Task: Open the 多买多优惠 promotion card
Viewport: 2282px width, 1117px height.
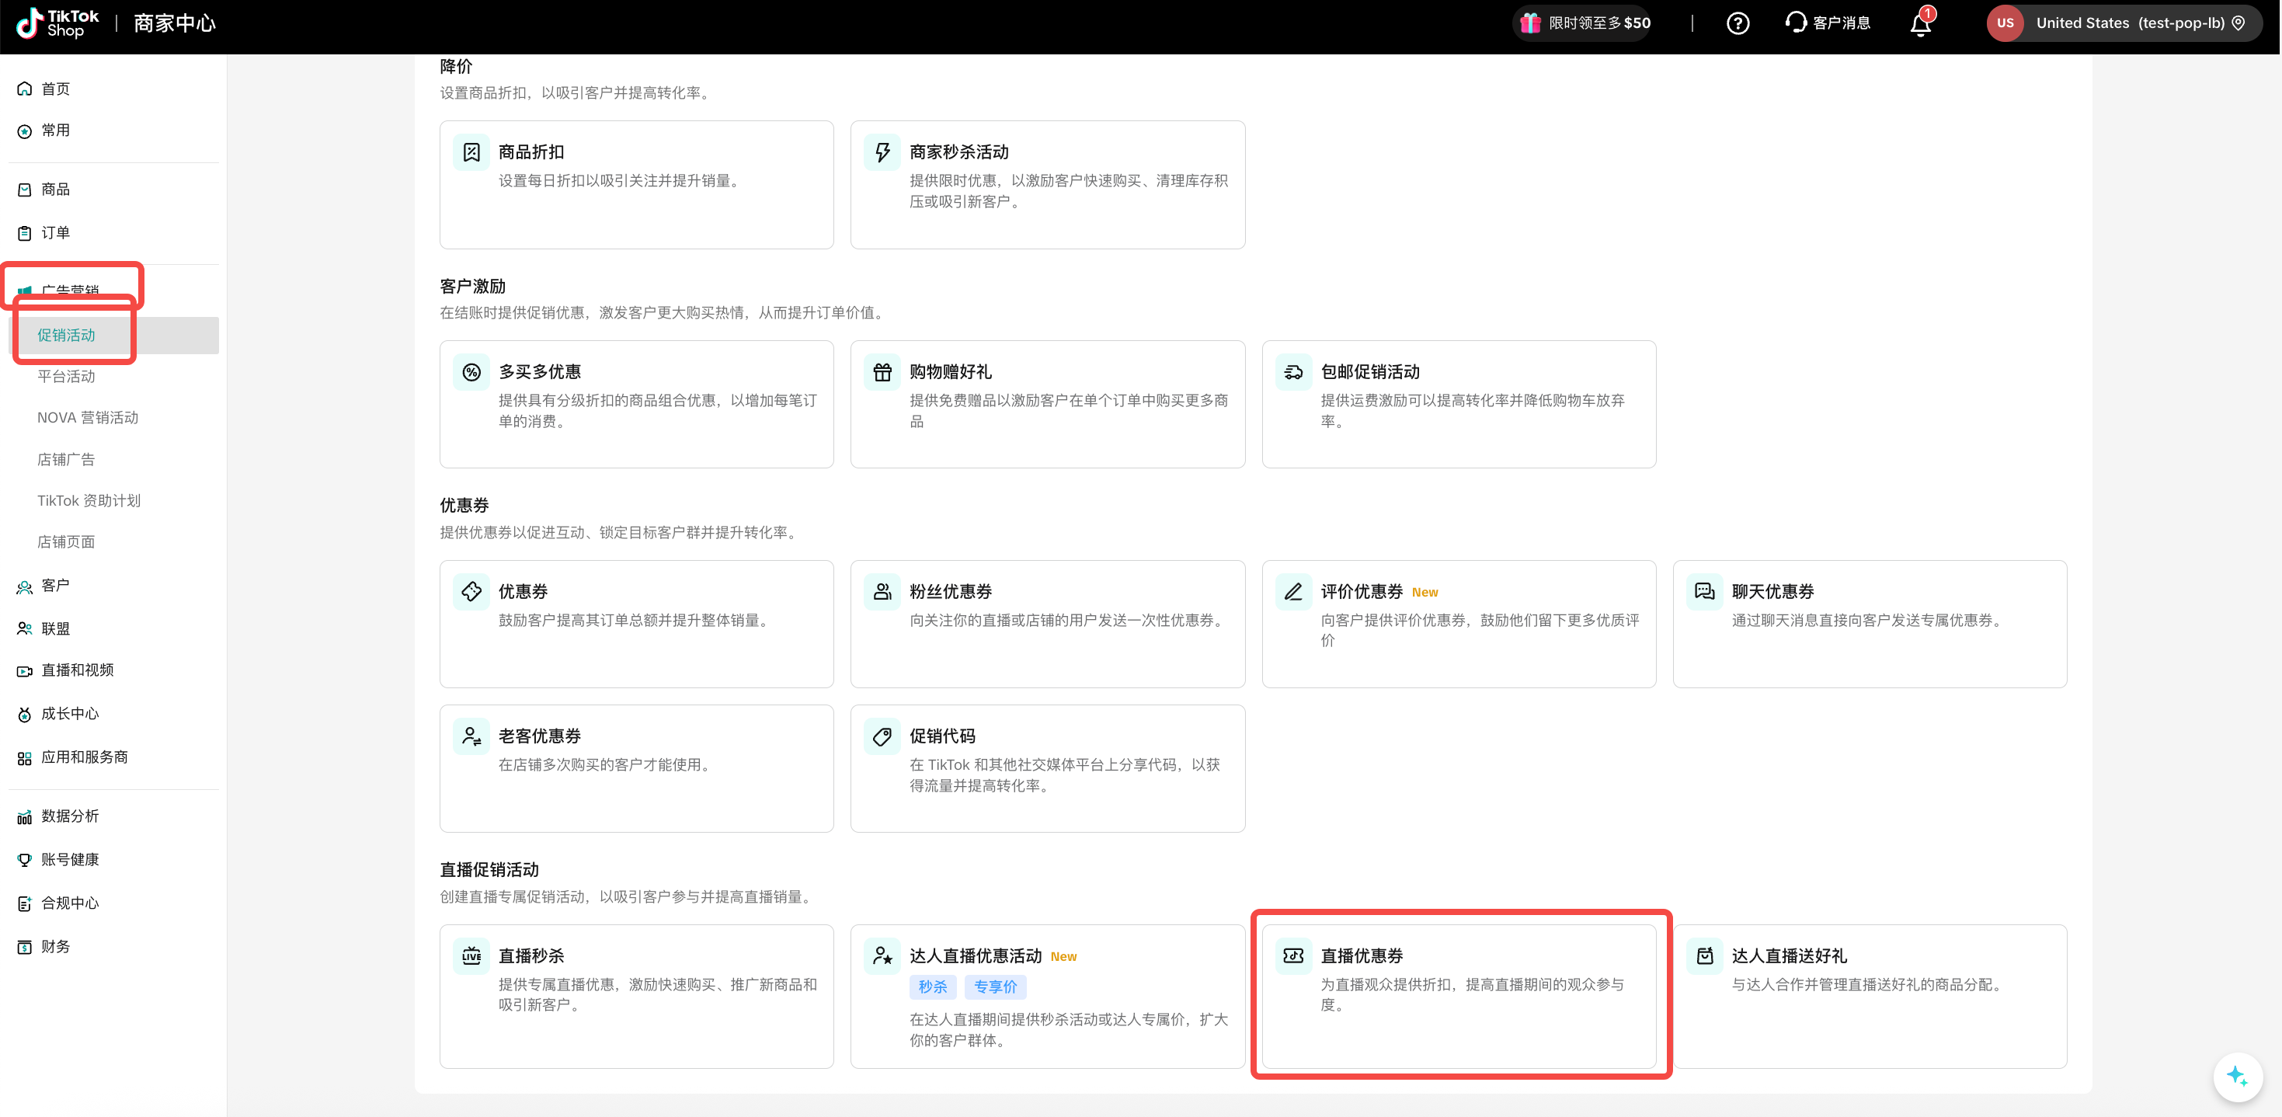Action: coord(636,405)
